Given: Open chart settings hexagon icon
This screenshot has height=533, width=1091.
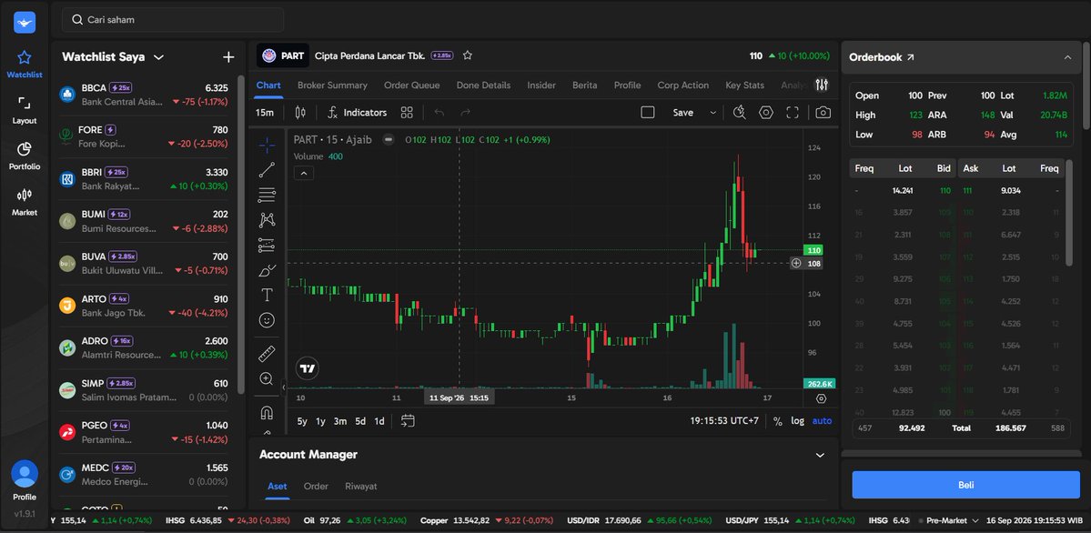Looking at the screenshot, I should (x=765, y=112).
